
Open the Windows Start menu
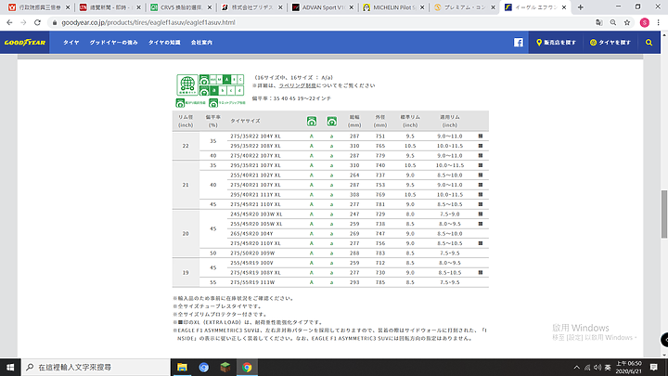[x=10, y=367]
